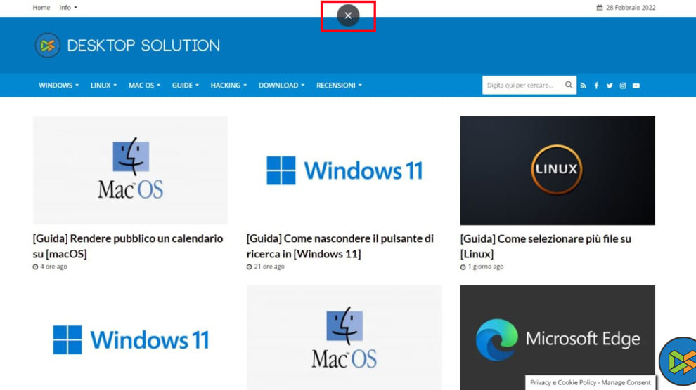Click the Linux article thumbnail
The height and width of the screenshot is (390, 696).
[x=558, y=170]
